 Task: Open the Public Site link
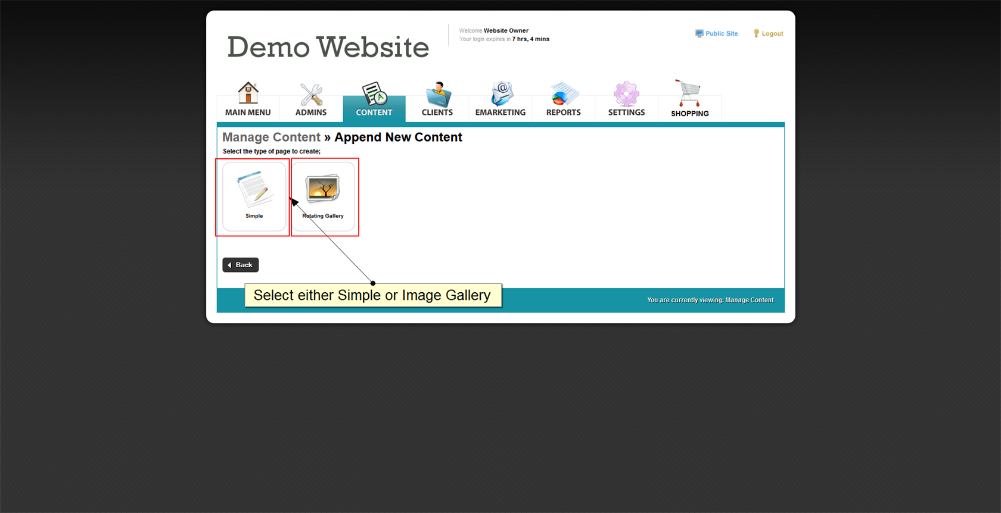pyautogui.click(x=722, y=34)
